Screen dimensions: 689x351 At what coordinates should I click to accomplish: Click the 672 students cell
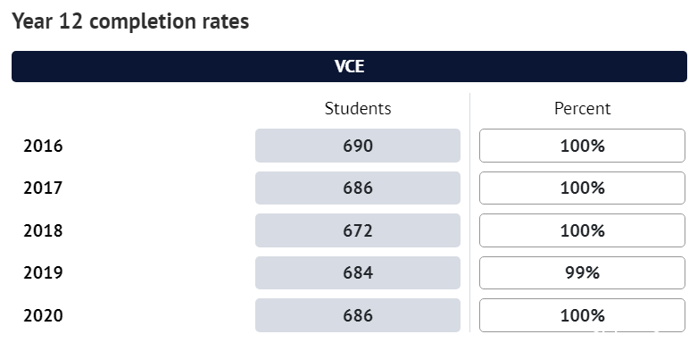point(358,230)
